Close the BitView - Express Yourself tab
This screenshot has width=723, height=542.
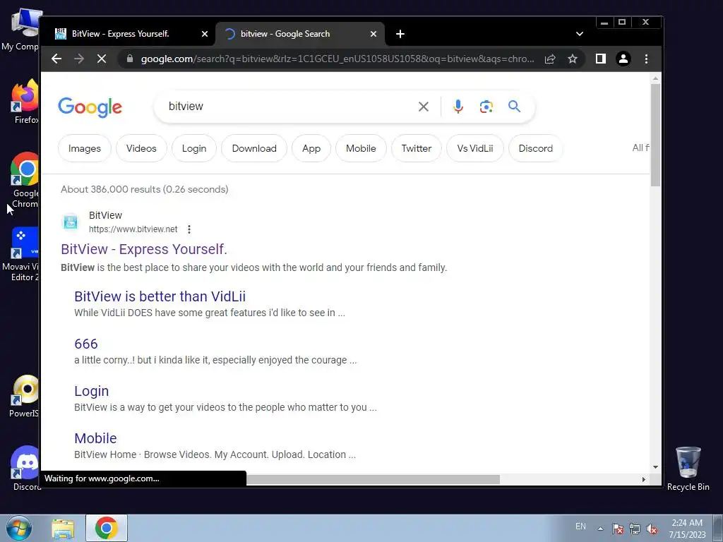pyautogui.click(x=205, y=34)
